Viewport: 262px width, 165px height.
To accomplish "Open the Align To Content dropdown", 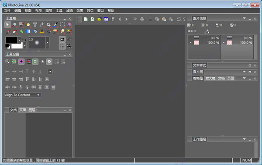I will point(23,95).
